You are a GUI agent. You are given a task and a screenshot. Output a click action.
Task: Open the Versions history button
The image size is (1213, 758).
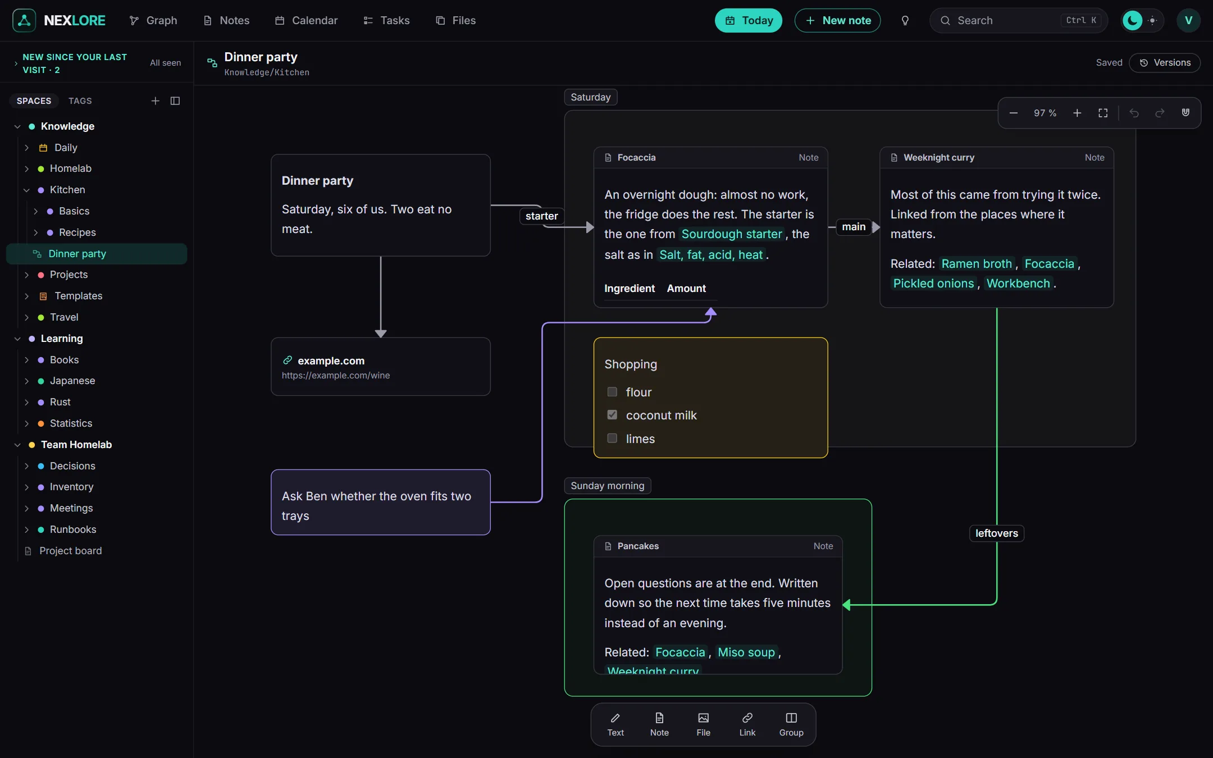point(1165,62)
